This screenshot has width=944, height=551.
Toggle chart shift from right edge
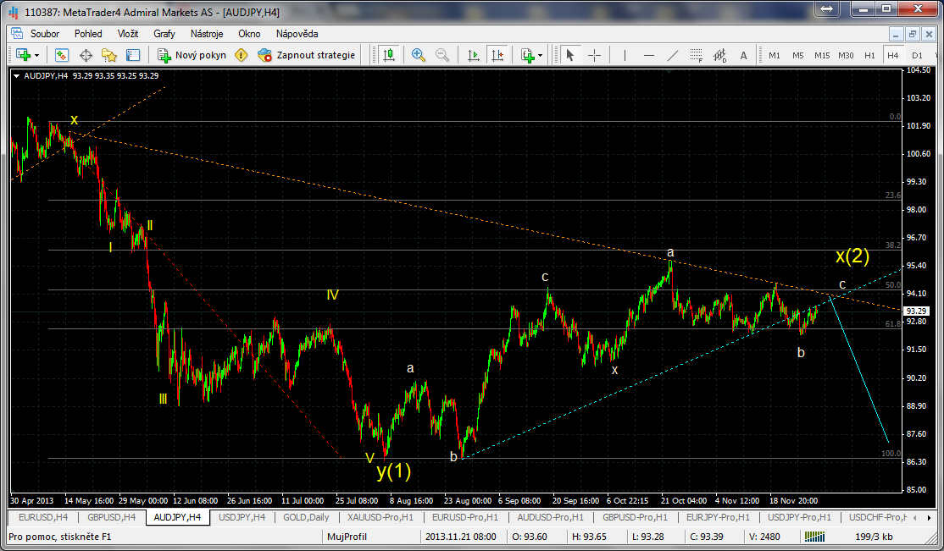pyautogui.click(x=498, y=55)
